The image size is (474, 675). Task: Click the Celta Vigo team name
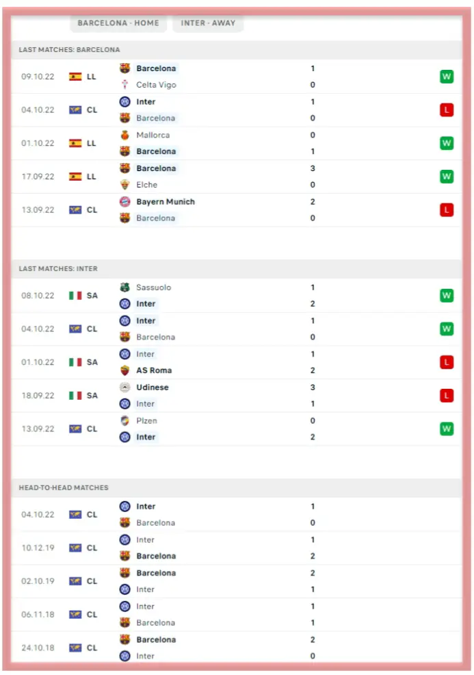[x=156, y=85]
